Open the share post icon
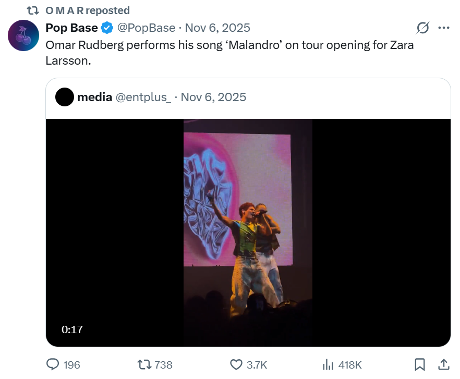 click(444, 364)
